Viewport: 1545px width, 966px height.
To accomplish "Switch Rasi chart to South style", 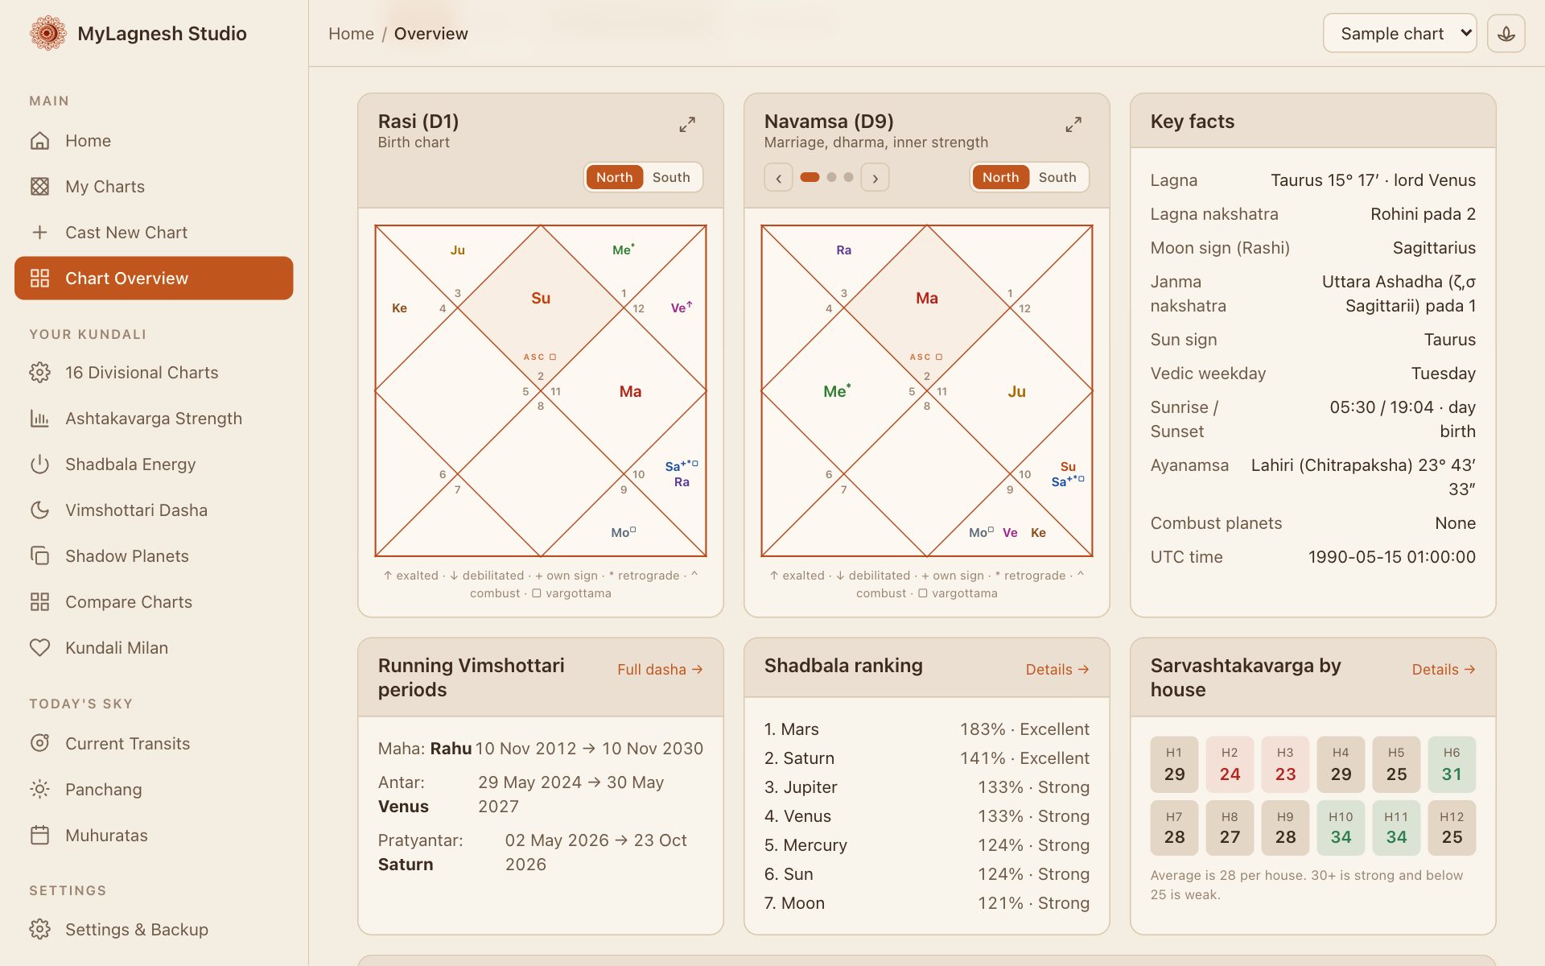I will 671,177.
